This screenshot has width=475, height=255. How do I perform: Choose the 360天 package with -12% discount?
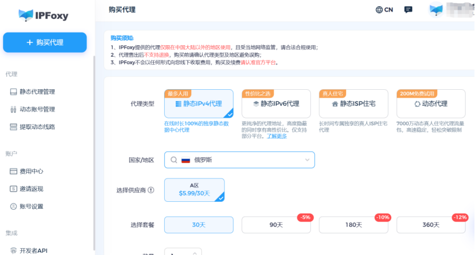click(x=431, y=225)
